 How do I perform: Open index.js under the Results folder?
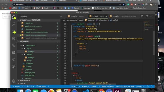coord(39,57)
